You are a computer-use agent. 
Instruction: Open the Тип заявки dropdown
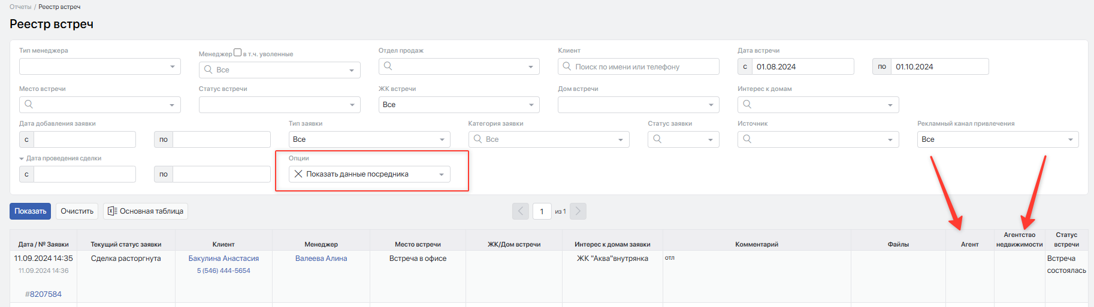(369, 139)
